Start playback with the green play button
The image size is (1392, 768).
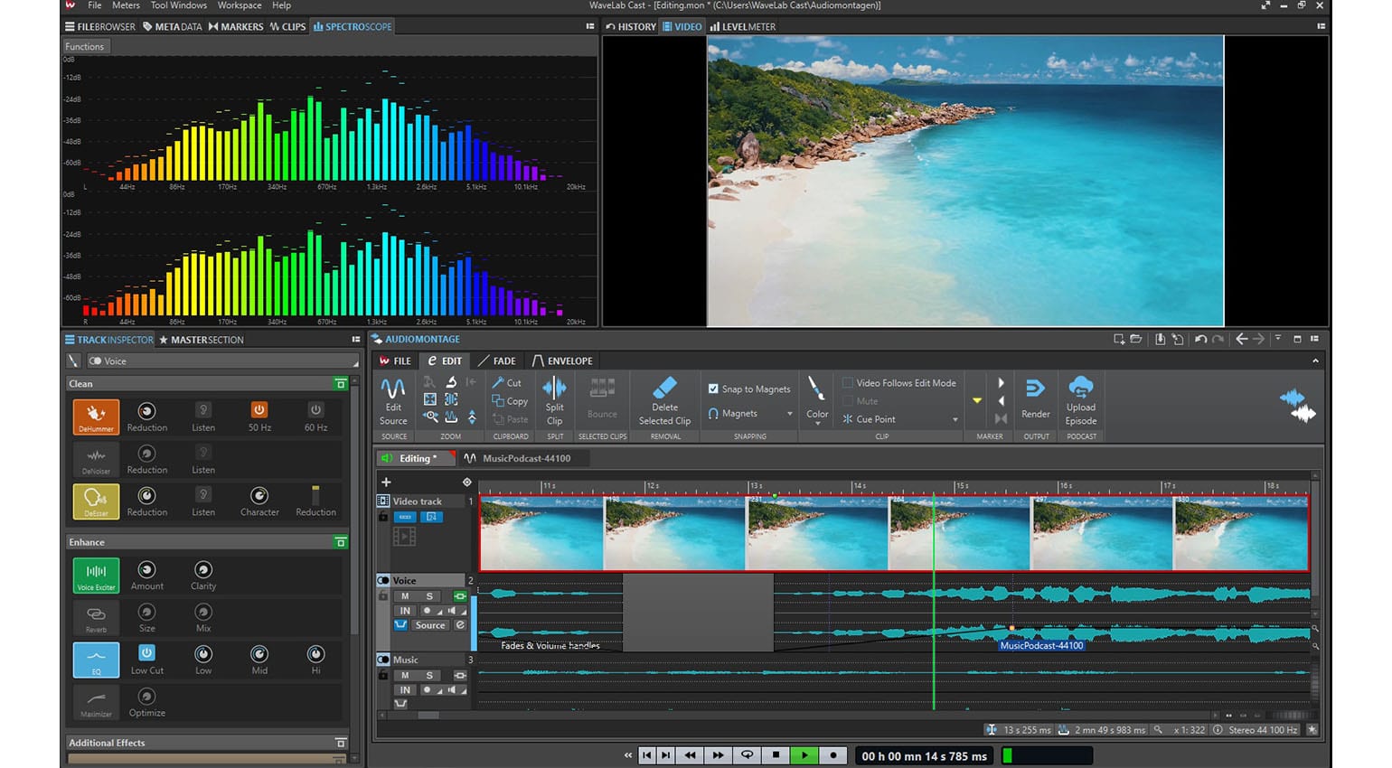pyautogui.click(x=804, y=755)
